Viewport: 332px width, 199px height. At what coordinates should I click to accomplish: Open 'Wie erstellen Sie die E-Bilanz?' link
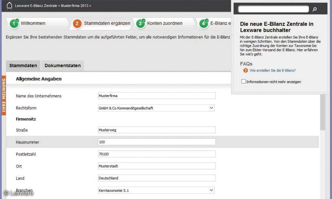[x=273, y=70]
